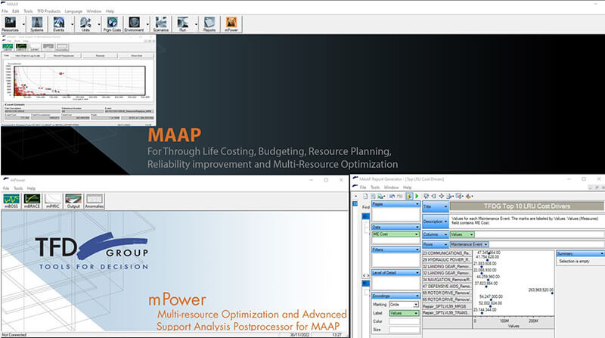
Task: Click the Remark button in small chart window
Action: tap(101, 56)
